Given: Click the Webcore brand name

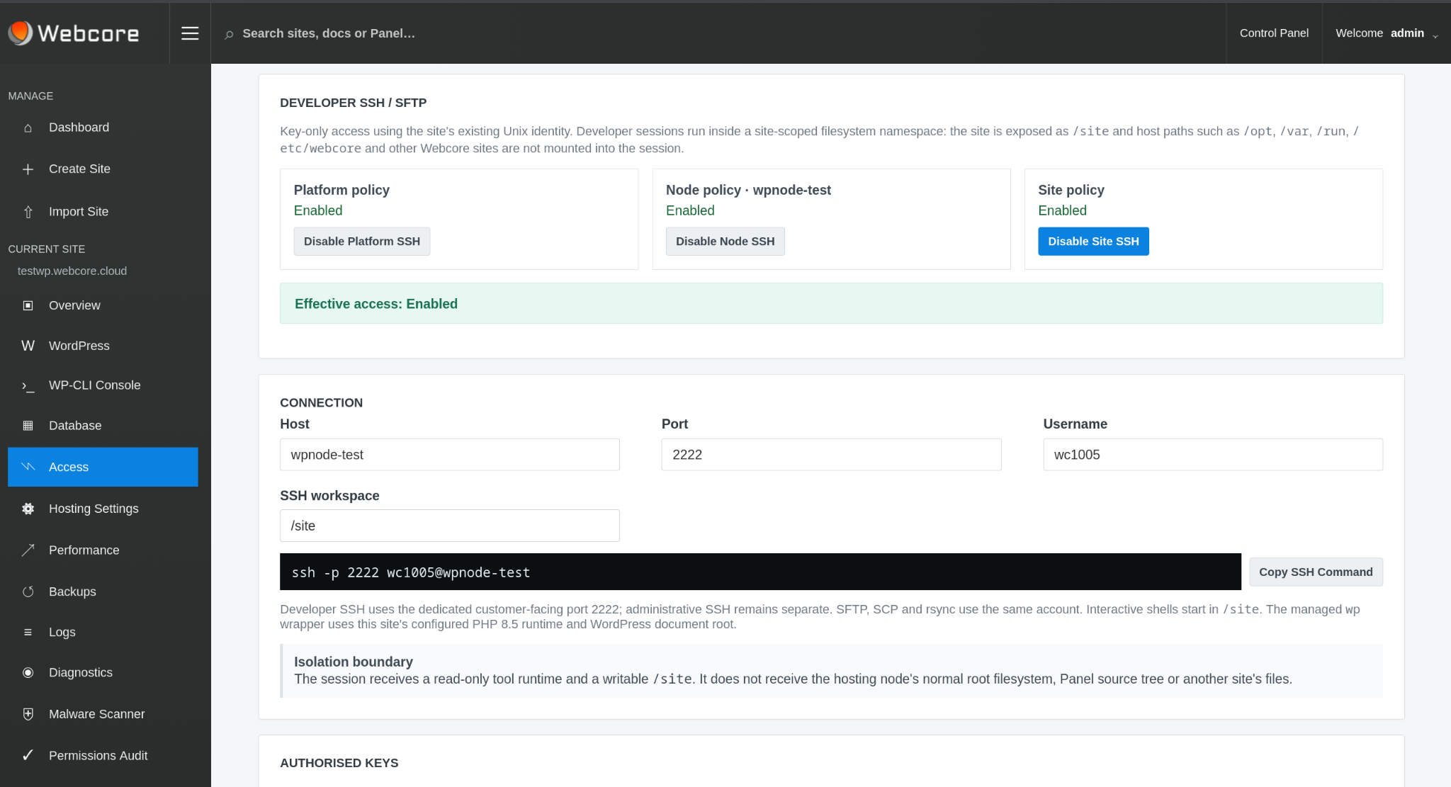Looking at the screenshot, I should (89, 33).
